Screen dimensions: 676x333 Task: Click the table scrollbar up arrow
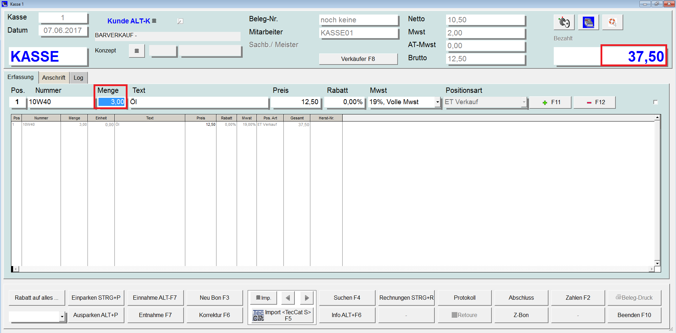[x=657, y=117]
